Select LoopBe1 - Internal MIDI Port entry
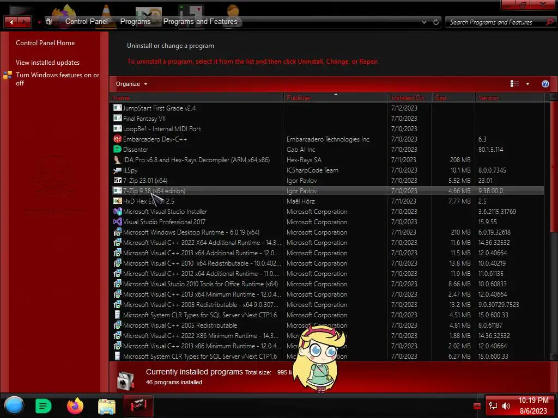The height and width of the screenshot is (418, 558). (327, 128)
